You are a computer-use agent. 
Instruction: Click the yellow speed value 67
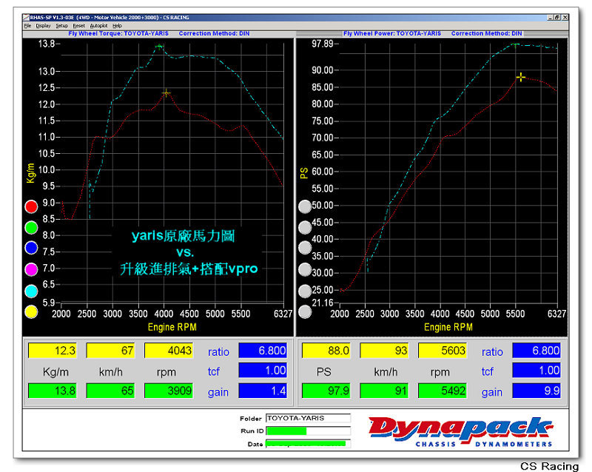tap(110, 351)
